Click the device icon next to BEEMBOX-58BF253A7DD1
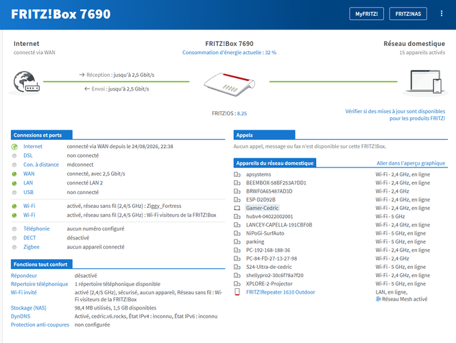Image resolution: width=456 pixels, height=343 pixels. (x=237, y=183)
